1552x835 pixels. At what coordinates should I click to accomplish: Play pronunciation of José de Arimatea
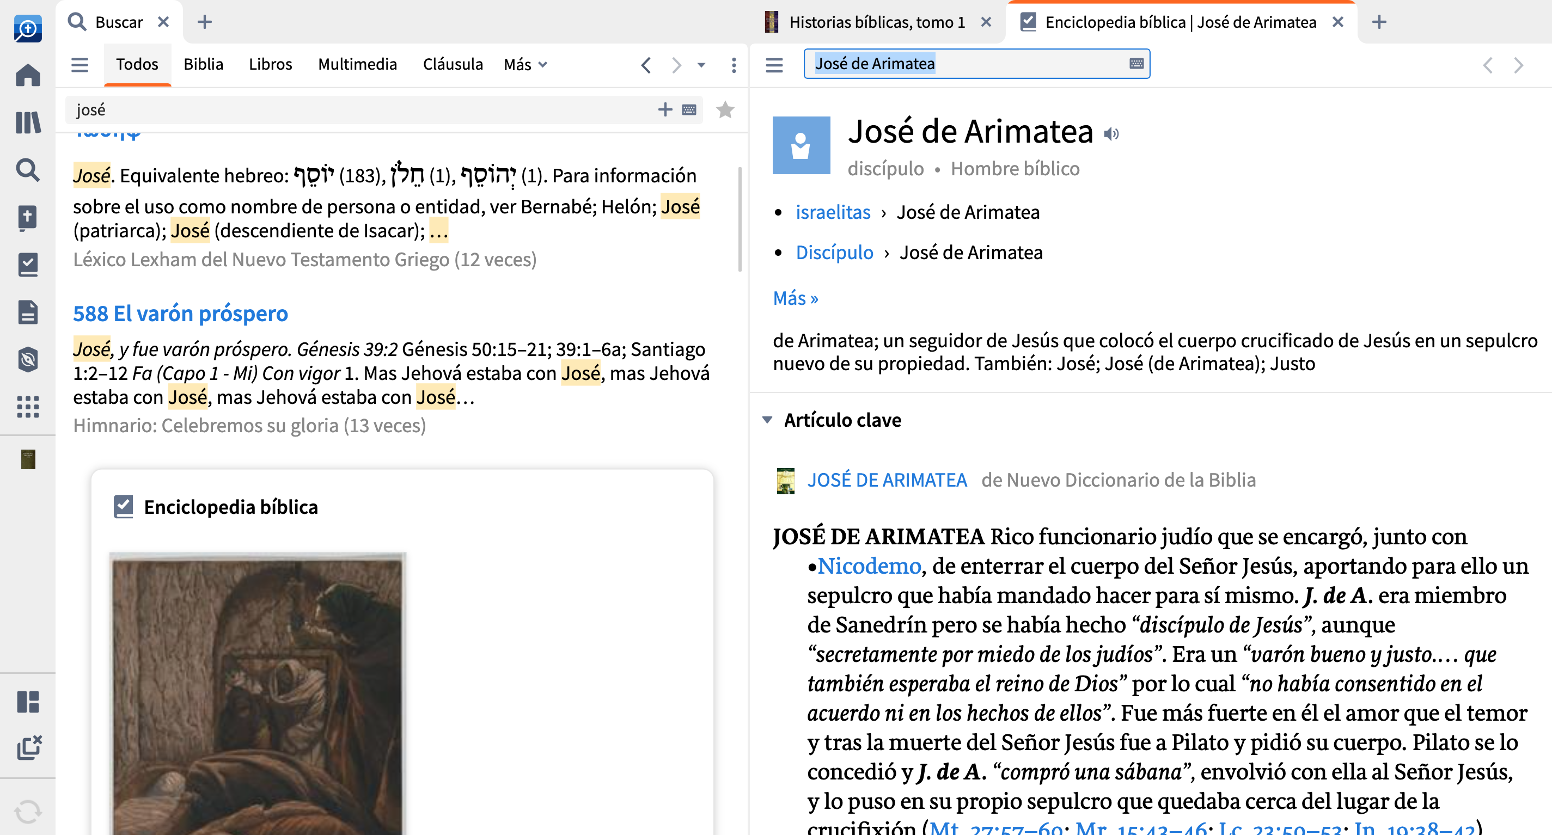[1111, 134]
